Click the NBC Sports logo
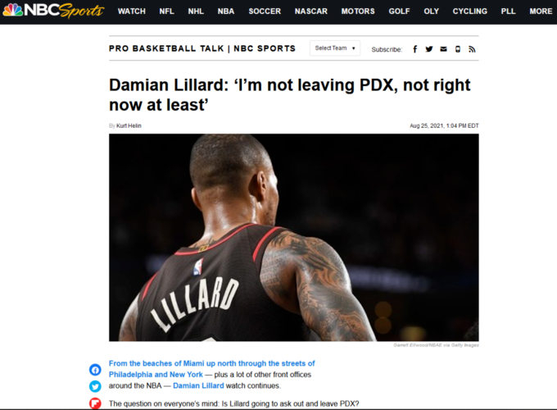Viewport: 557px width, 410px height. [53, 11]
